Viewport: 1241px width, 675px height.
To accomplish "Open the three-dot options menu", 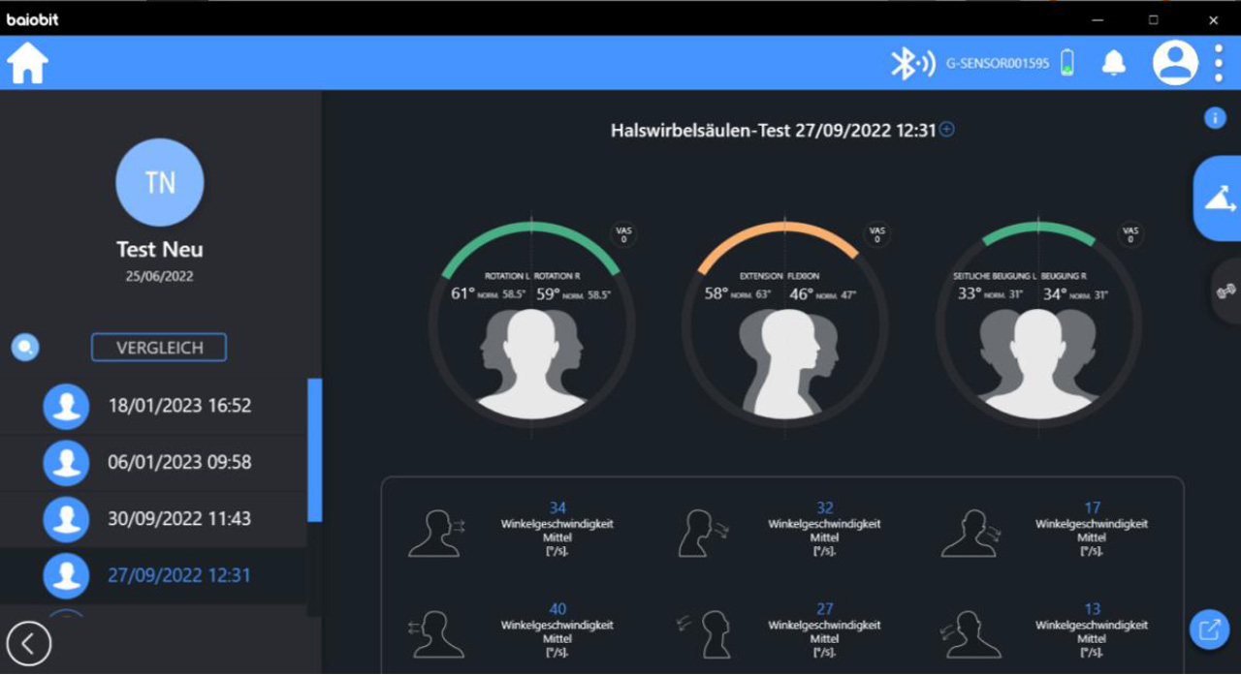I will coord(1219,64).
